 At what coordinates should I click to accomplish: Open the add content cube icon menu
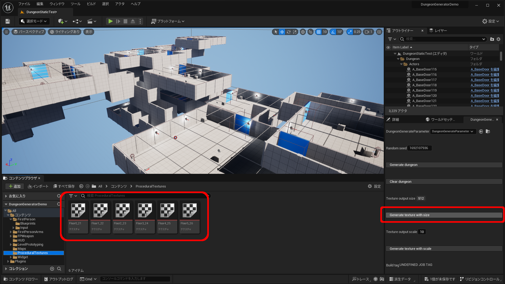coord(63,21)
